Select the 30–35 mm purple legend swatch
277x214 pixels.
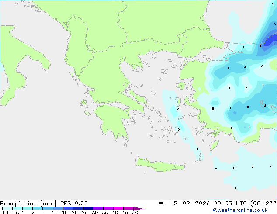[x=98, y=208]
